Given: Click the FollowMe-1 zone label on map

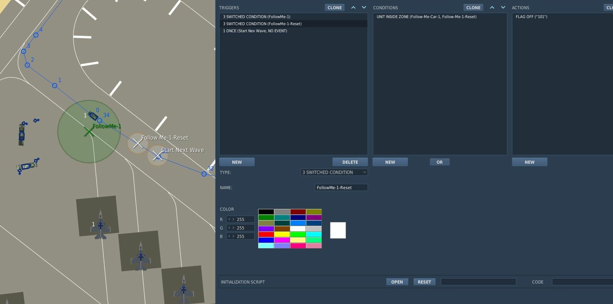Looking at the screenshot, I should [107, 126].
